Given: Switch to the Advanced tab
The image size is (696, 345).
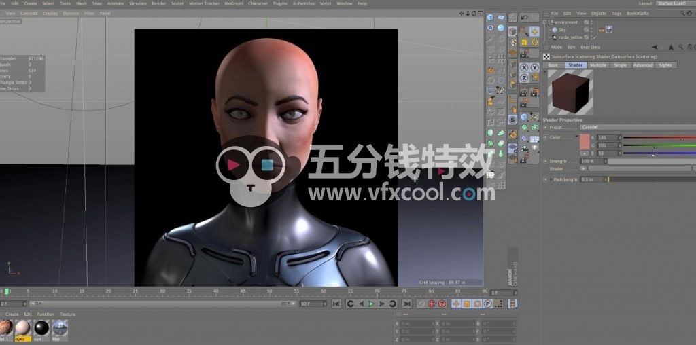Looking at the screenshot, I should click(x=642, y=65).
